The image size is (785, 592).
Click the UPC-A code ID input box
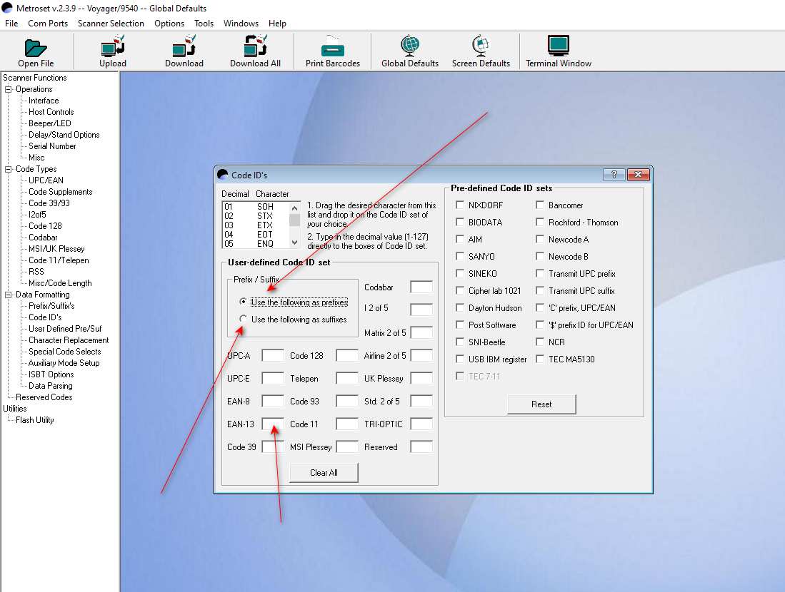pos(273,355)
